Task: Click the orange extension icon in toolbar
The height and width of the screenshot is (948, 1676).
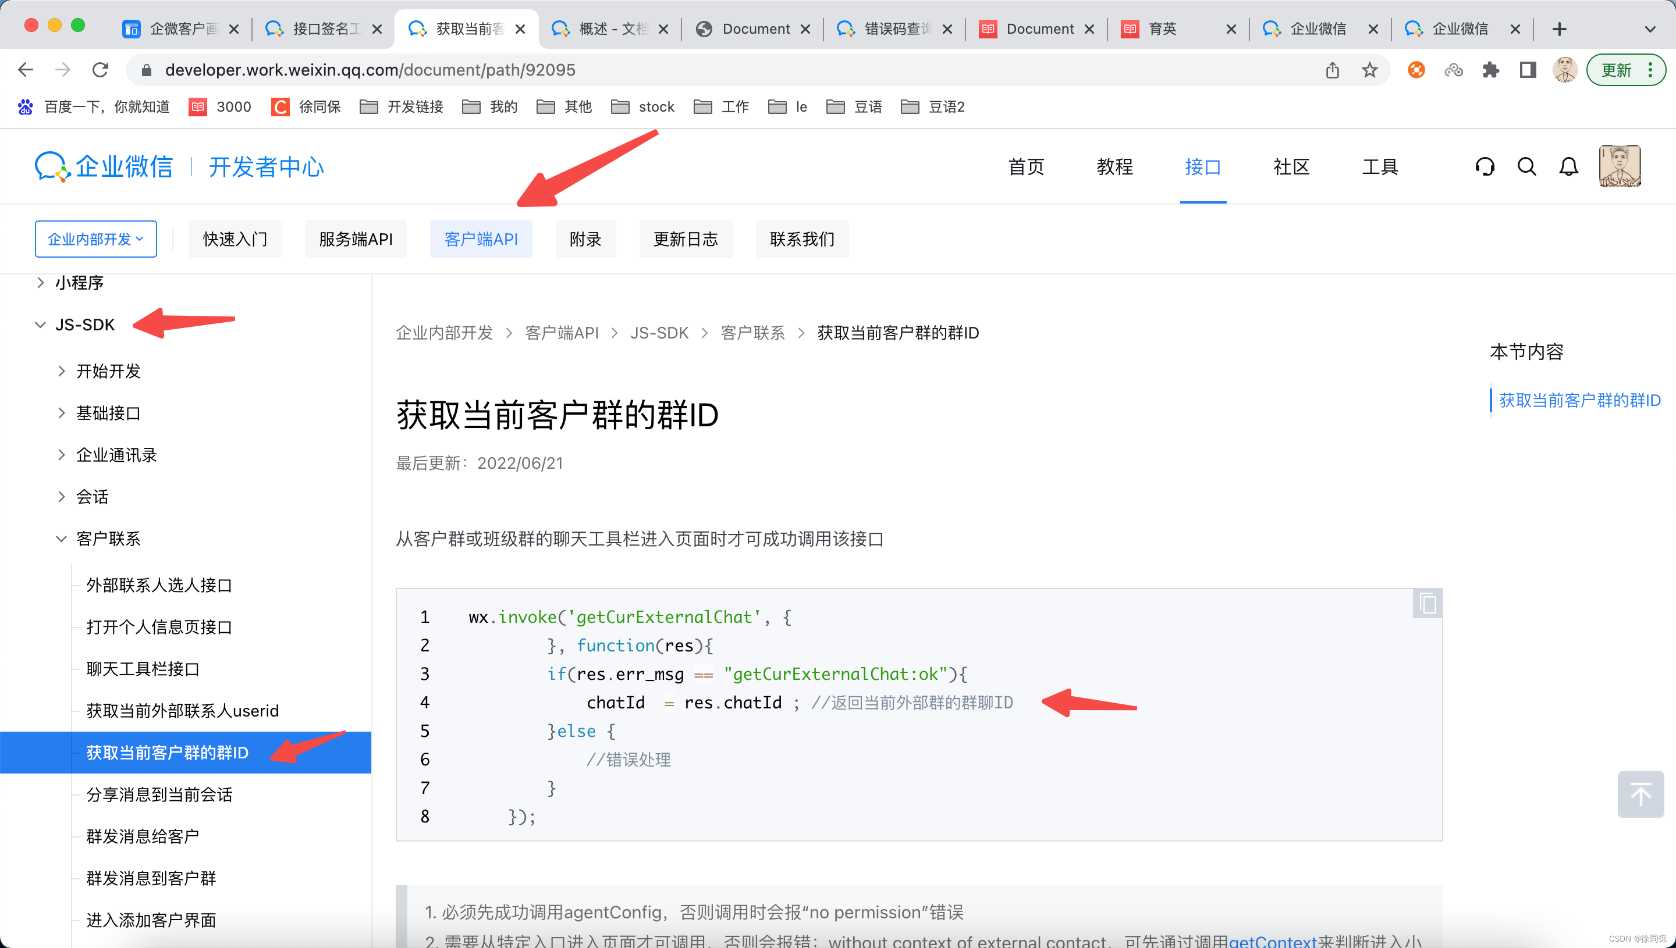Action: (x=1416, y=70)
